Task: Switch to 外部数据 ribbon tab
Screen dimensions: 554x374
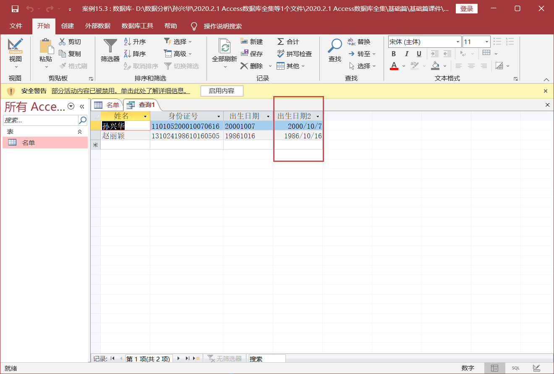Action: [x=98, y=26]
